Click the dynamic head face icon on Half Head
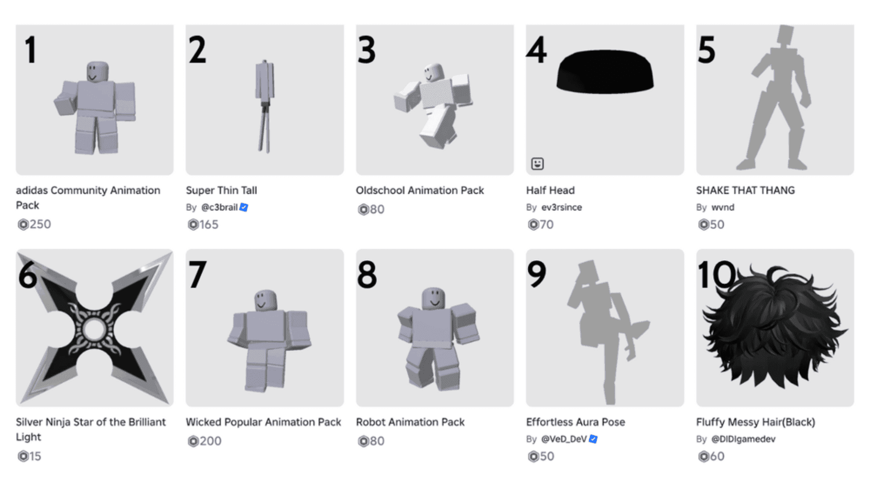Image resolution: width=870 pixels, height=489 pixels. click(537, 163)
